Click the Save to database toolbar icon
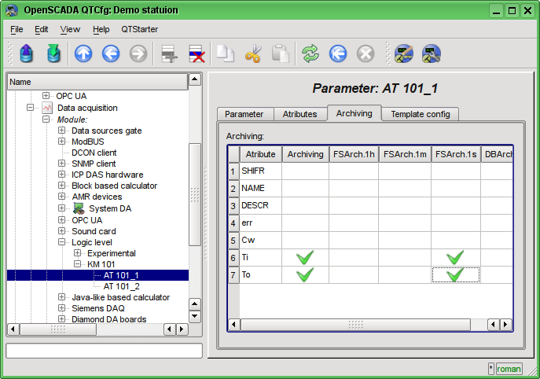 [53, 53]
